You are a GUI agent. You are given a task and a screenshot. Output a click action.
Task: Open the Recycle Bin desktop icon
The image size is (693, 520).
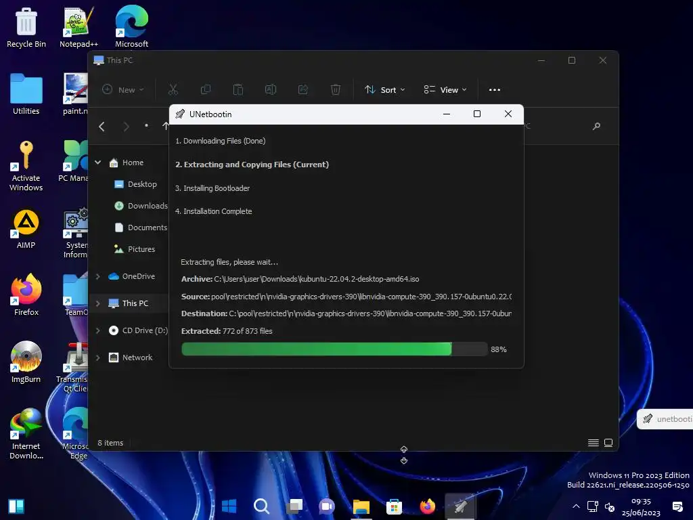(x=26, y=27)
